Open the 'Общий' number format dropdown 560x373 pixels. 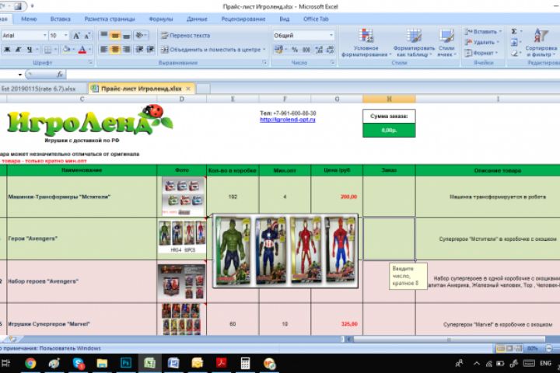coord(331,35)
